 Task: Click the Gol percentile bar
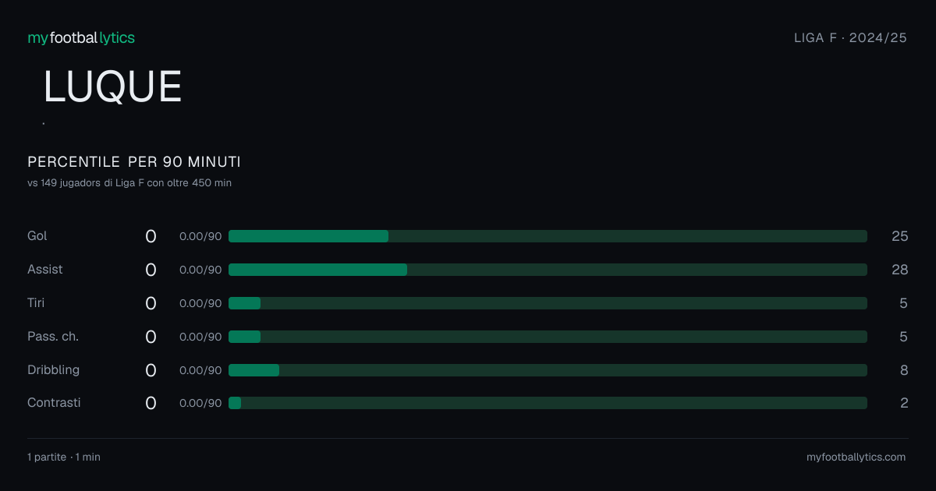[x=548, y=236]
